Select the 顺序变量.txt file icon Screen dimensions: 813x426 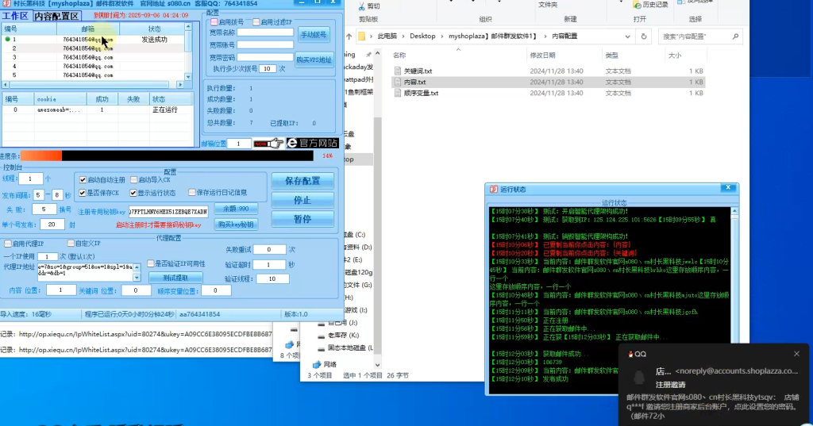[x=399, y=93]
